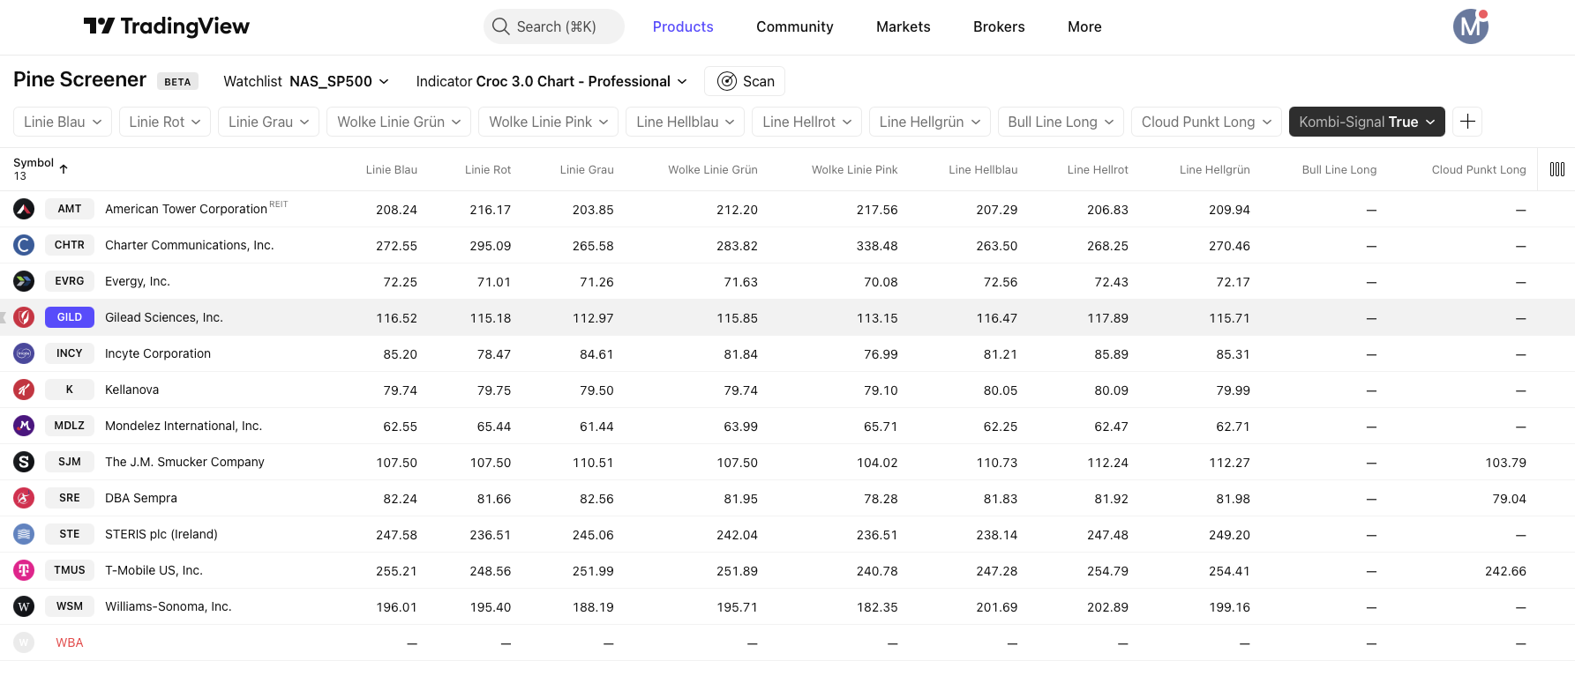Open the Kombi-Signal True filter
The width and height of the screenshot is (1575, 683).
pyautogui.click(x=1366, y=122)
